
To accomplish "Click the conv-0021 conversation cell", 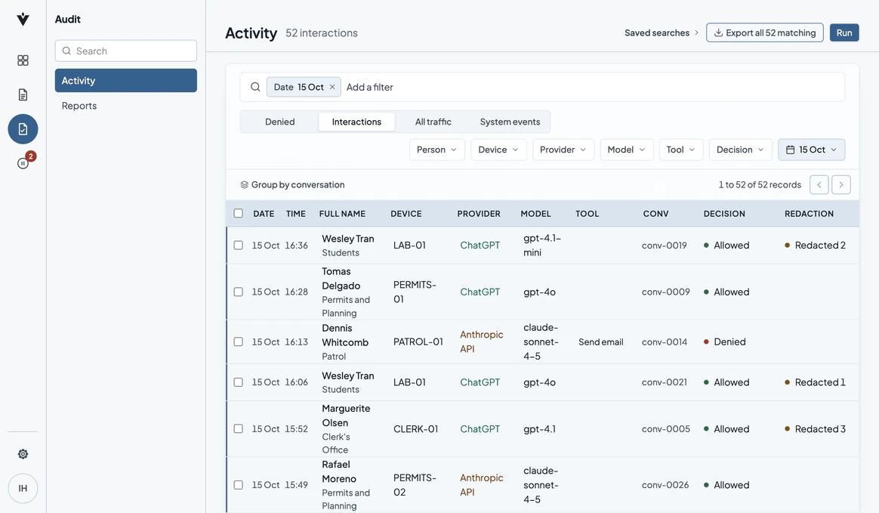I will click(x=665, y=382).
